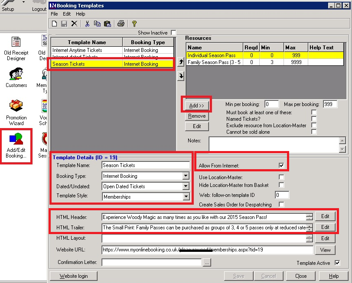The image size is (352, 283).
Task: Enable Create Sales Order for Despatching
Action: pos(281,204)
